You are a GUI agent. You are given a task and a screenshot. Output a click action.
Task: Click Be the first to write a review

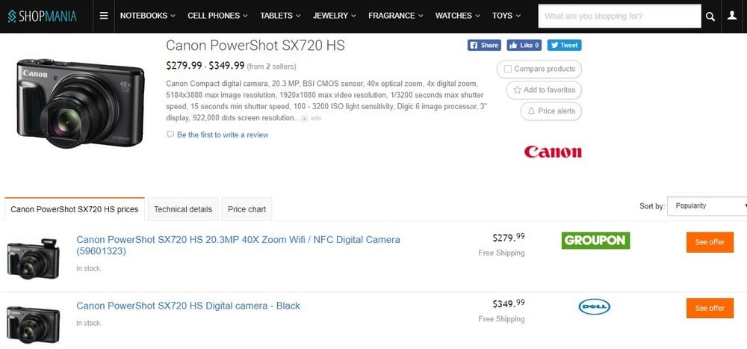tap(223, 135)
